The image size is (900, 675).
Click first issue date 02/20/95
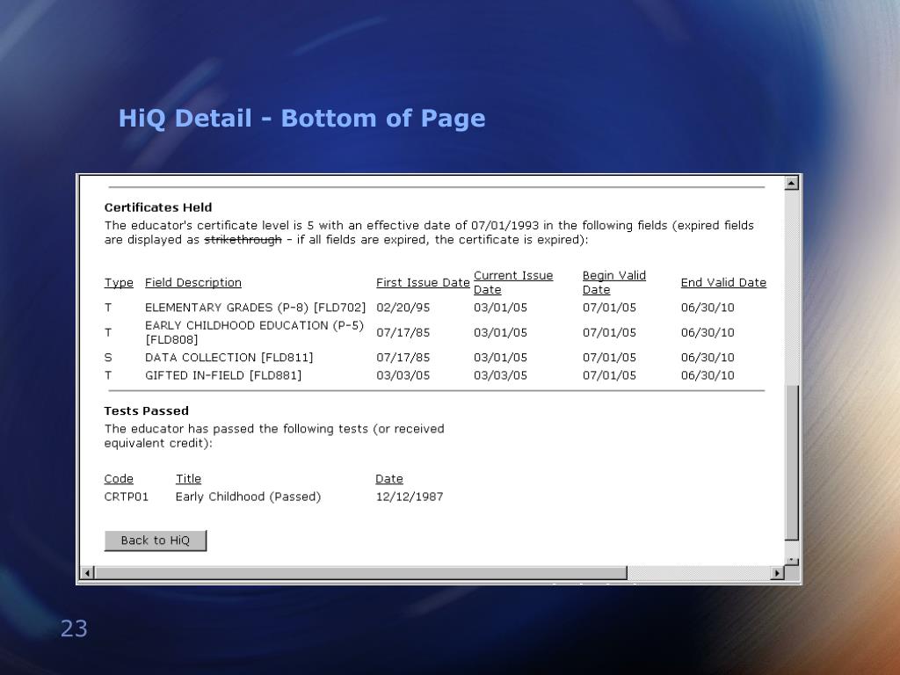tap(403, 308)
